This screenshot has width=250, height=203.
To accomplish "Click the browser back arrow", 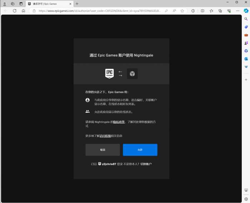I will [x=6, y=11].
